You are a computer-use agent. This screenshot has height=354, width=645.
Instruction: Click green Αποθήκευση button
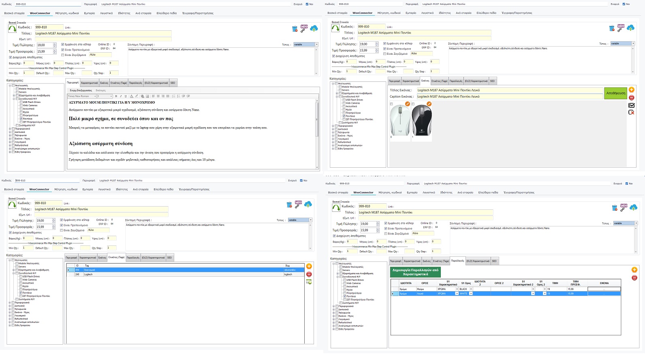(x=615, y=93)
